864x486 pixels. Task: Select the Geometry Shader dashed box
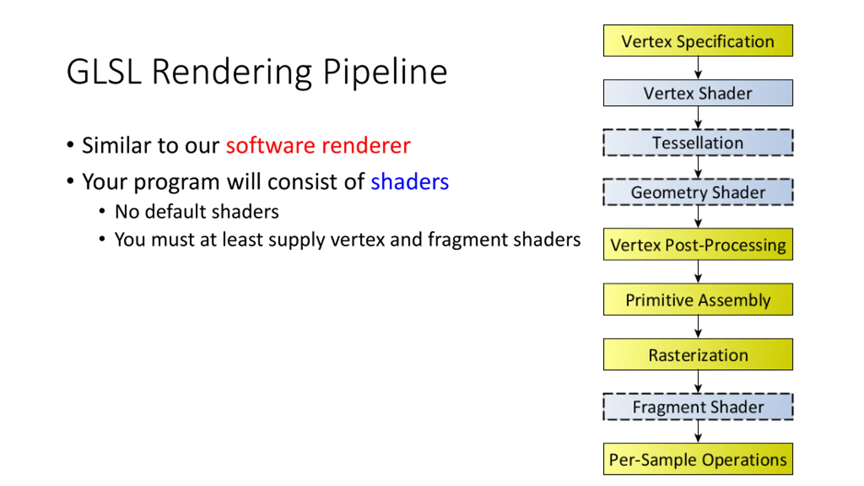click(698, 192)
